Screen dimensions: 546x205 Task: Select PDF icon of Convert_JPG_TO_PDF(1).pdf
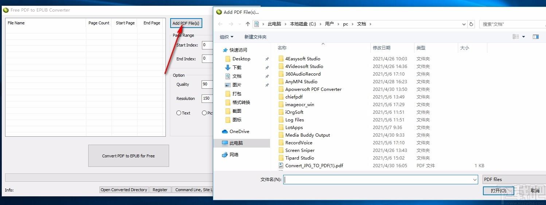(281, 165)
